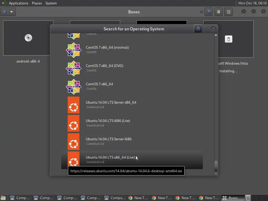Screen dimensions: 268x201
Task: Select Ubuntu 14.04 LTS x86_64 (Live)
Action: (132, 160)
